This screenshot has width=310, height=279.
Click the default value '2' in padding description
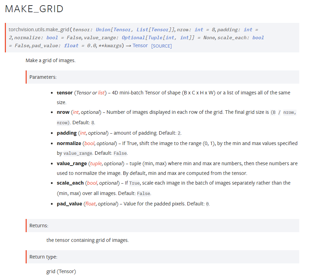pos(179,133)
